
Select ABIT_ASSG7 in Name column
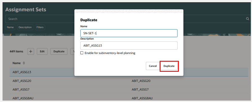click(21, 89)
